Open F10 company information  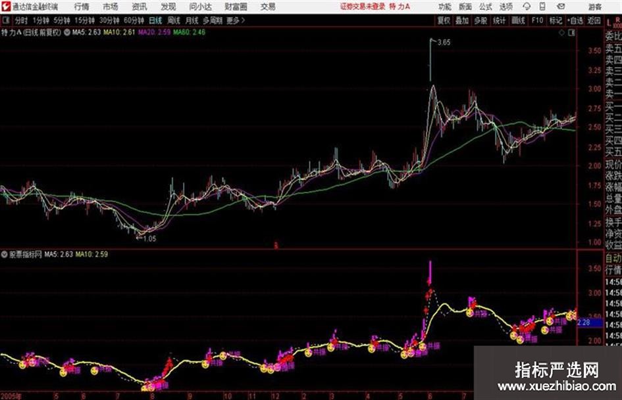[x=537, y=20]
